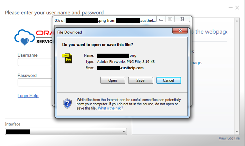Click the Oracle cloud heart logo
The height and width of the screenshot is (146, 245).
[x=25, y=37]
